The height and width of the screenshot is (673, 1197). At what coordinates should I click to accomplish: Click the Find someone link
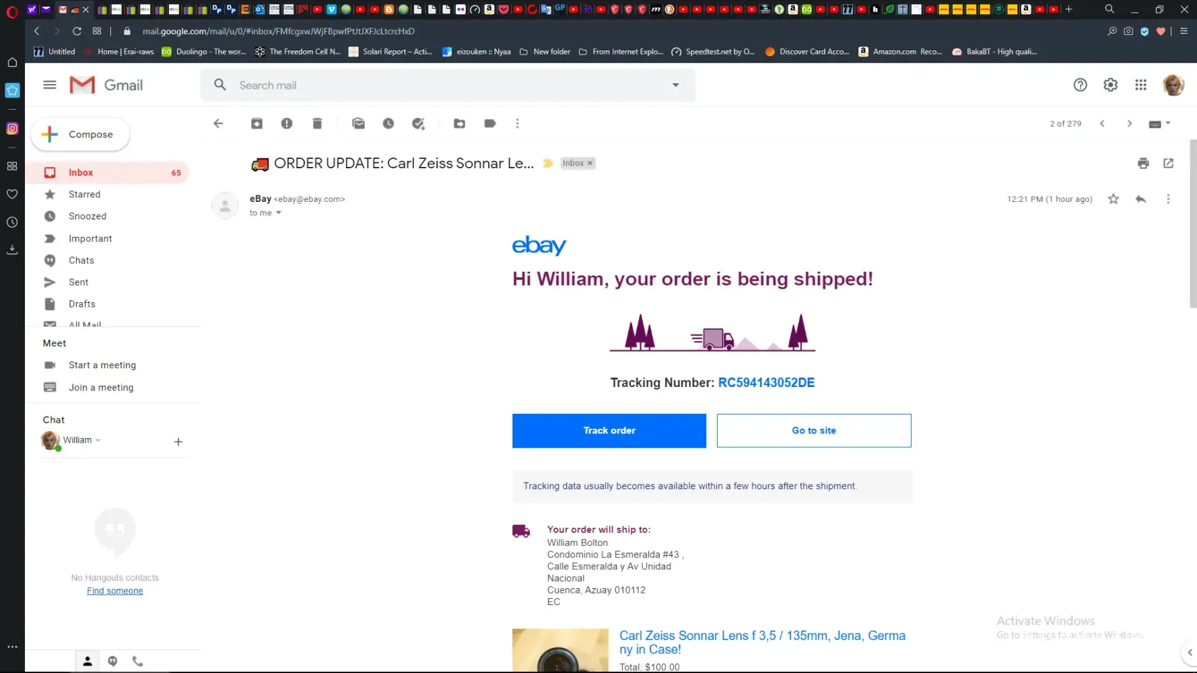point(115,591)
